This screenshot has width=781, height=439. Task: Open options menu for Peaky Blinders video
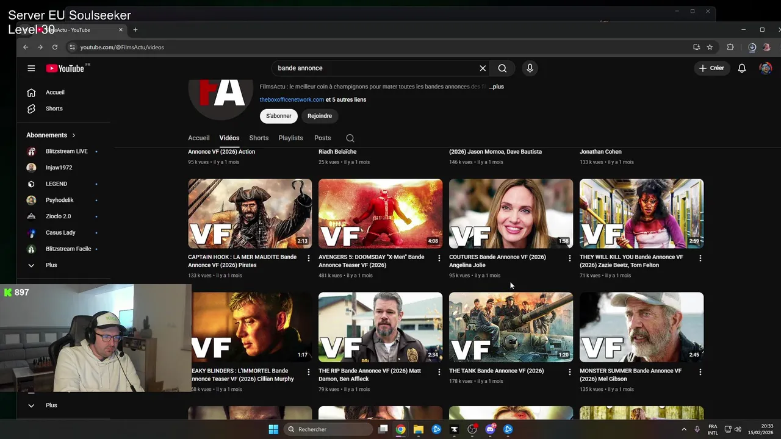point(308,372)
